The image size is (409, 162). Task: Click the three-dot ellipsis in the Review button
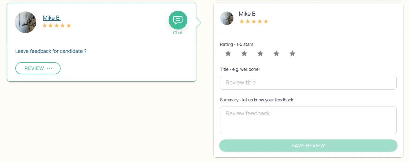[49, 68]
